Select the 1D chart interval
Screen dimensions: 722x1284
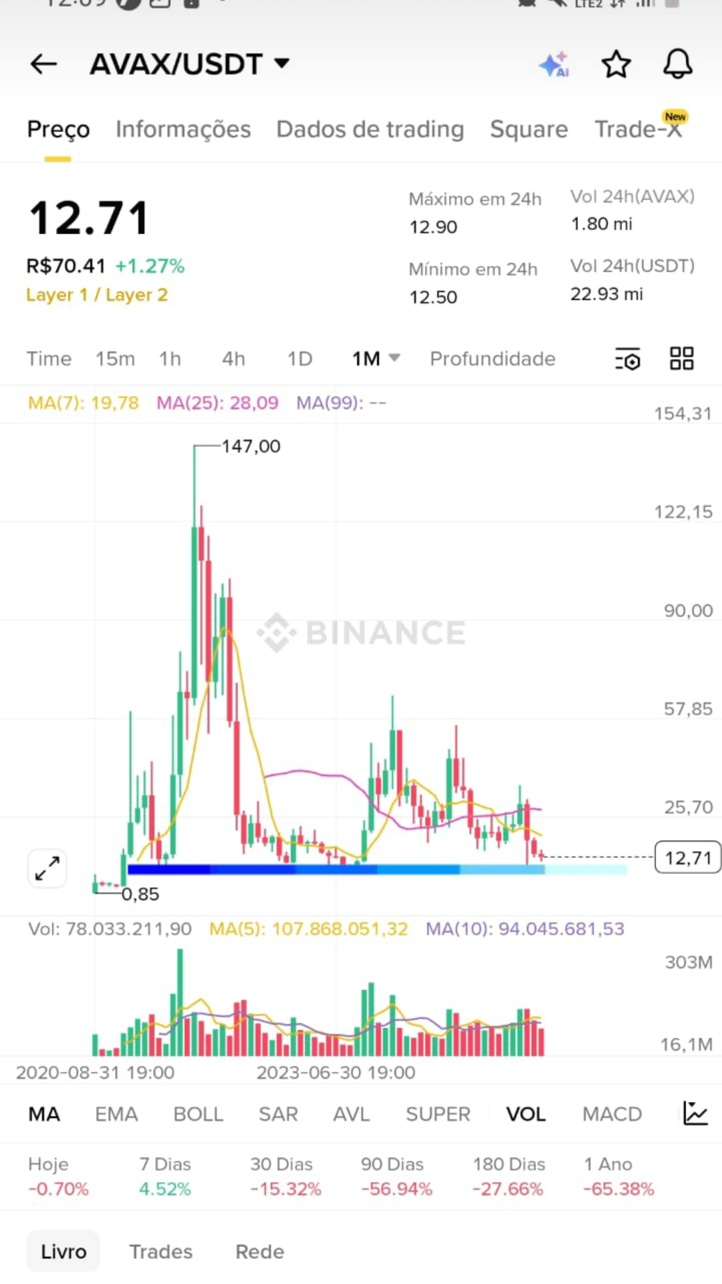[299, 359]
